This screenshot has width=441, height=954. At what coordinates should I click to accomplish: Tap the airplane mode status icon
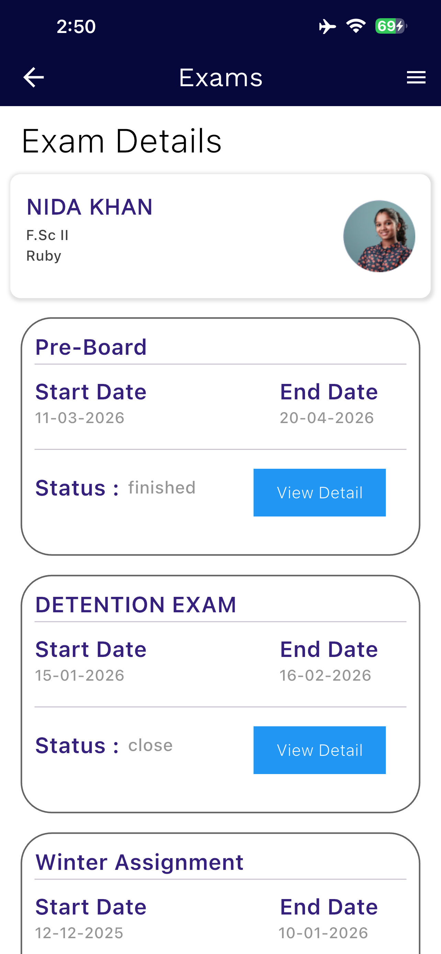pyautogui.click(x=327, y=26)
